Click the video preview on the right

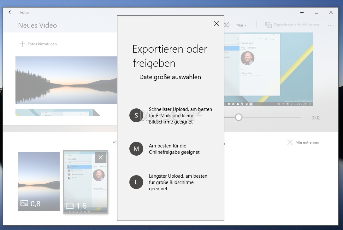click(269, 69)
